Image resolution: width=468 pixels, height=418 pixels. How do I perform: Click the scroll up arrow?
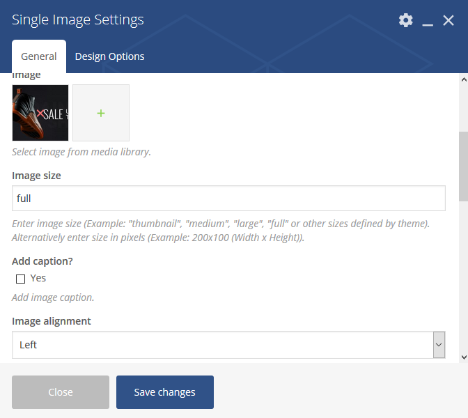464,79
